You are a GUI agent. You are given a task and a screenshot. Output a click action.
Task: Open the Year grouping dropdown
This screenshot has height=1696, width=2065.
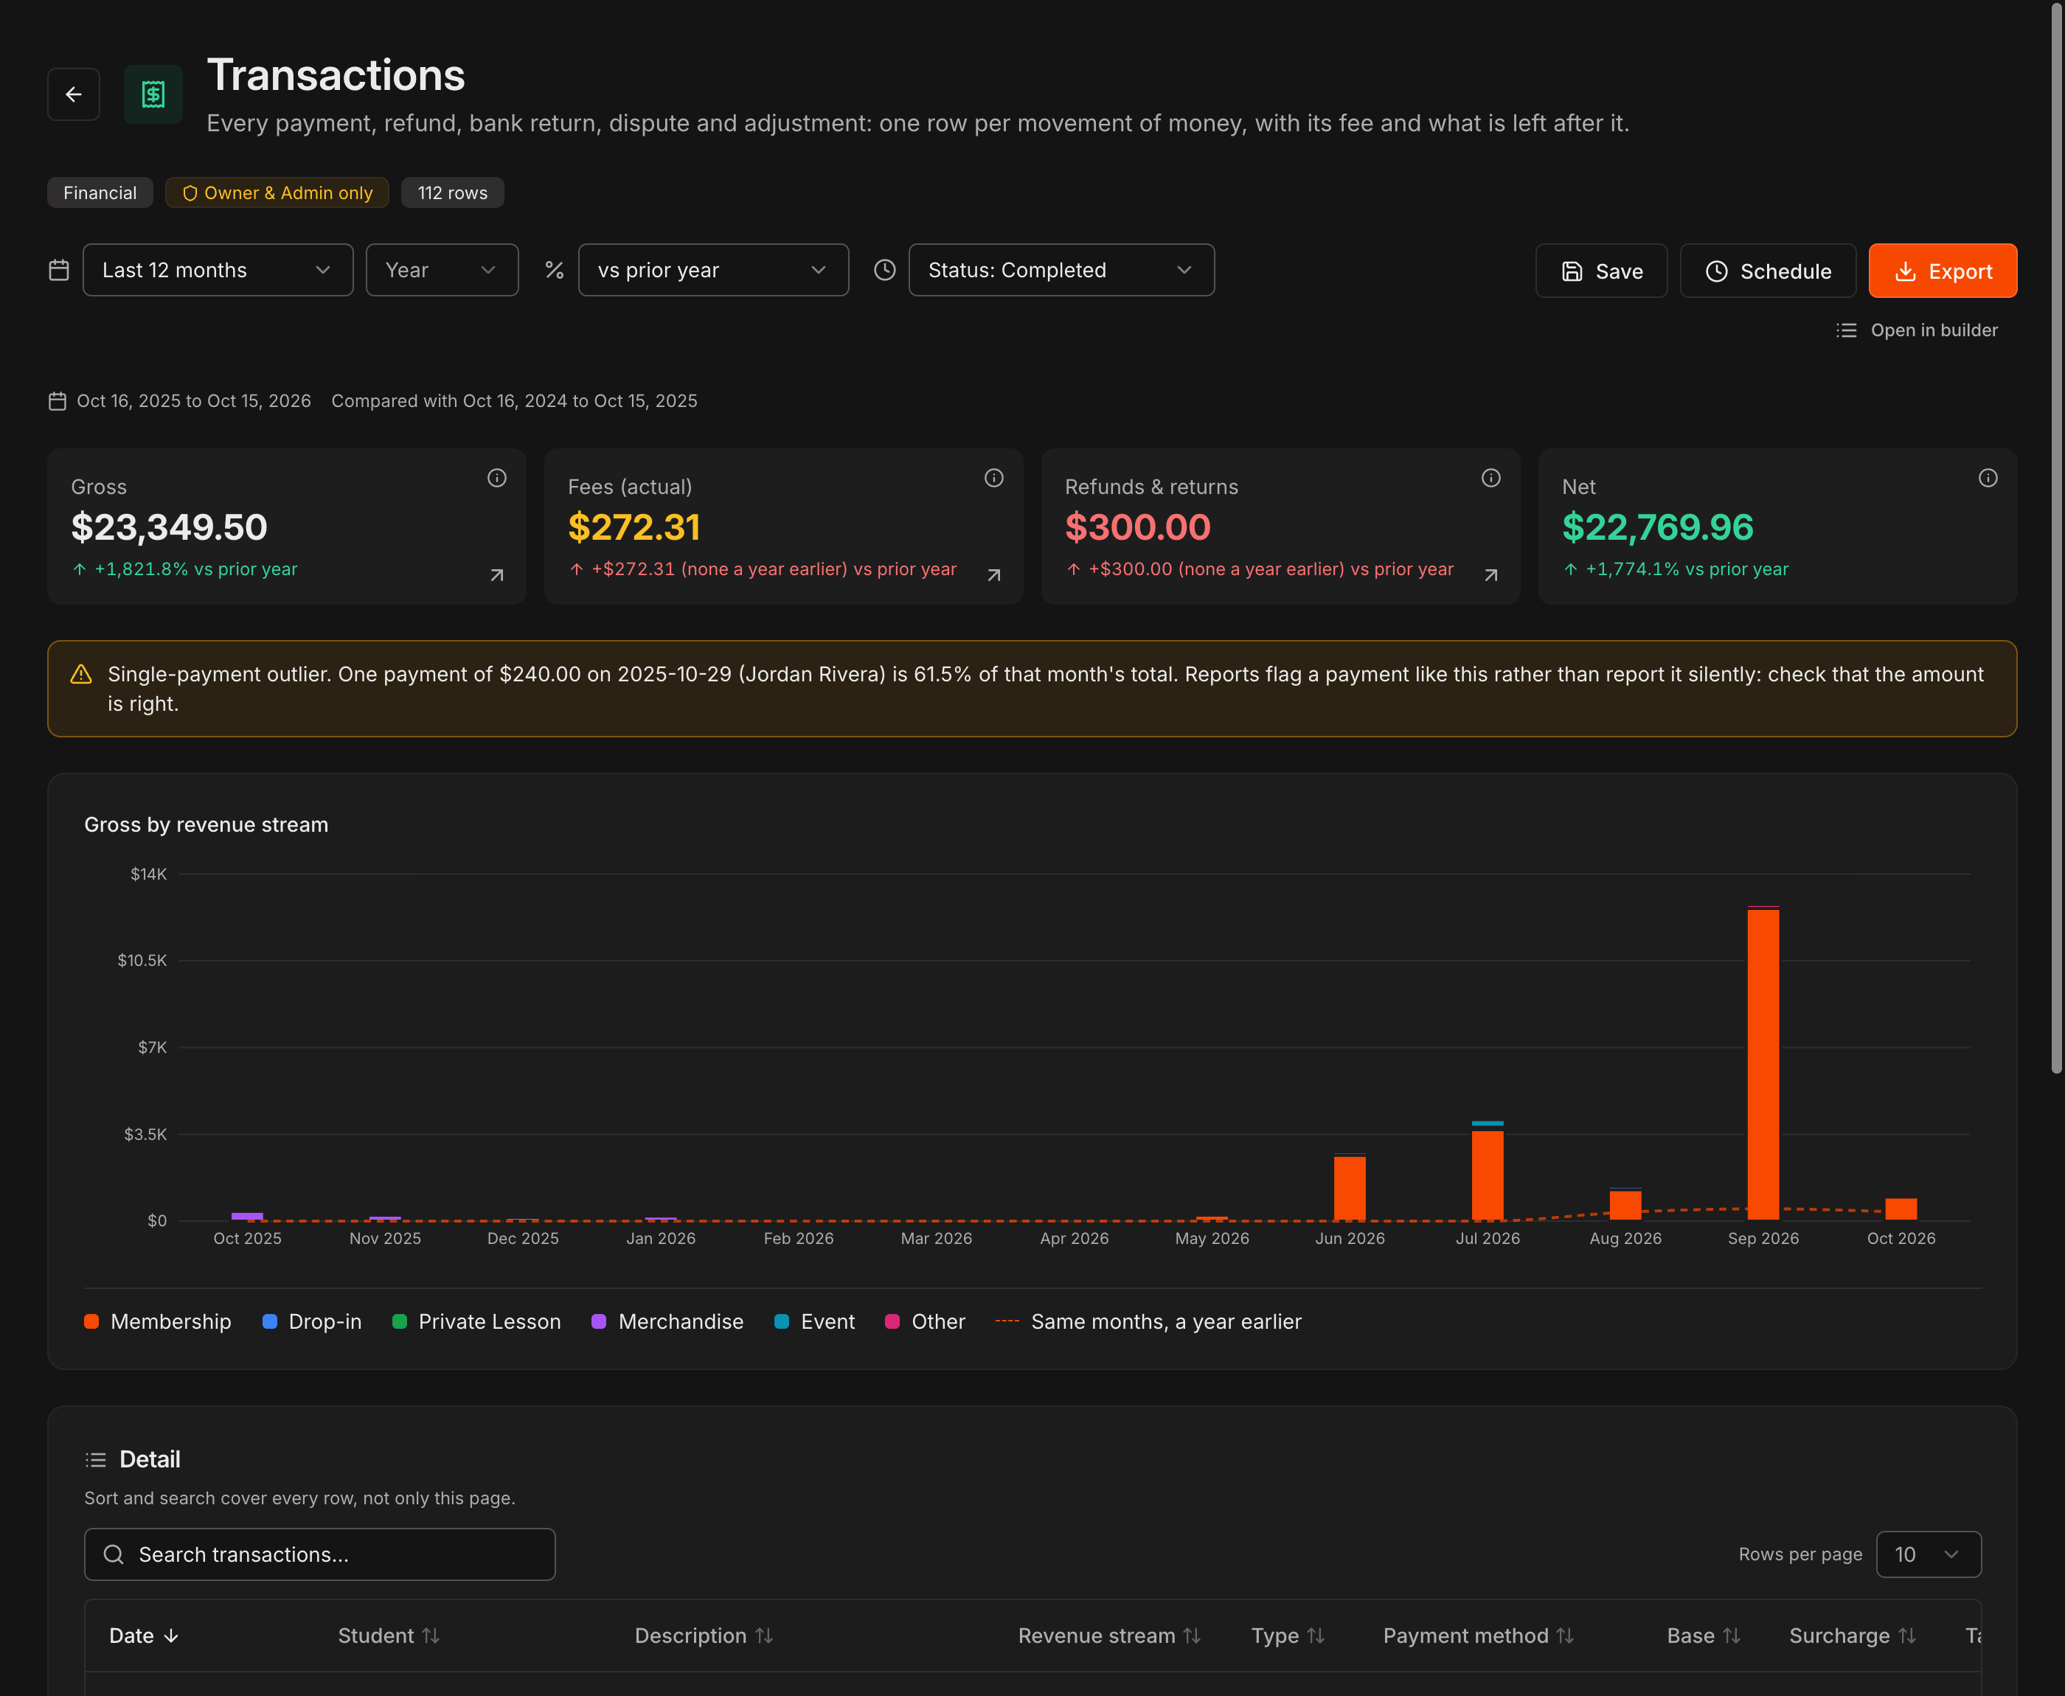pyautogui.click(x=442, y=270)
